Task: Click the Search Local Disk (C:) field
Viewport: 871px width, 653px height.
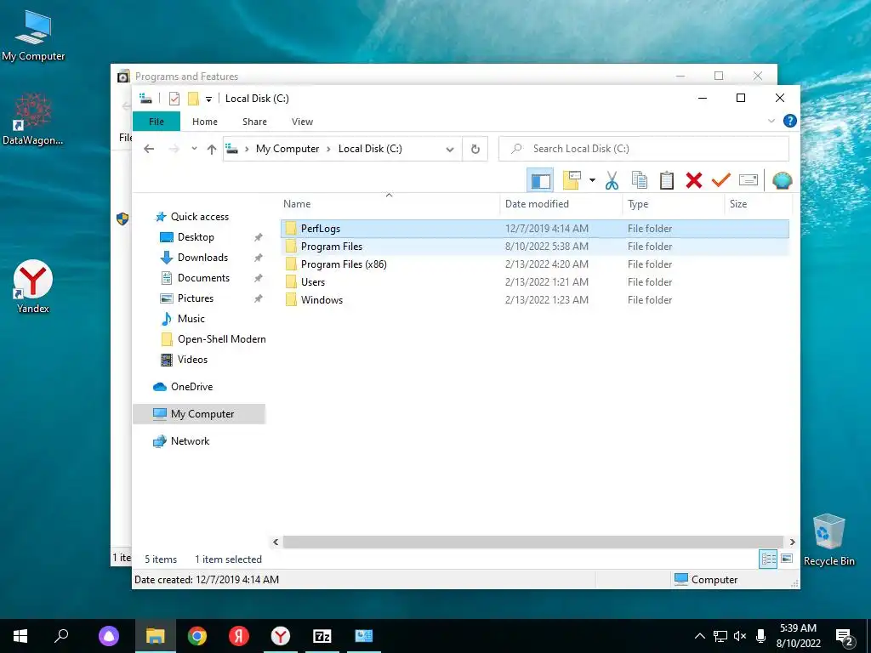Action: [x=644, y=149]
